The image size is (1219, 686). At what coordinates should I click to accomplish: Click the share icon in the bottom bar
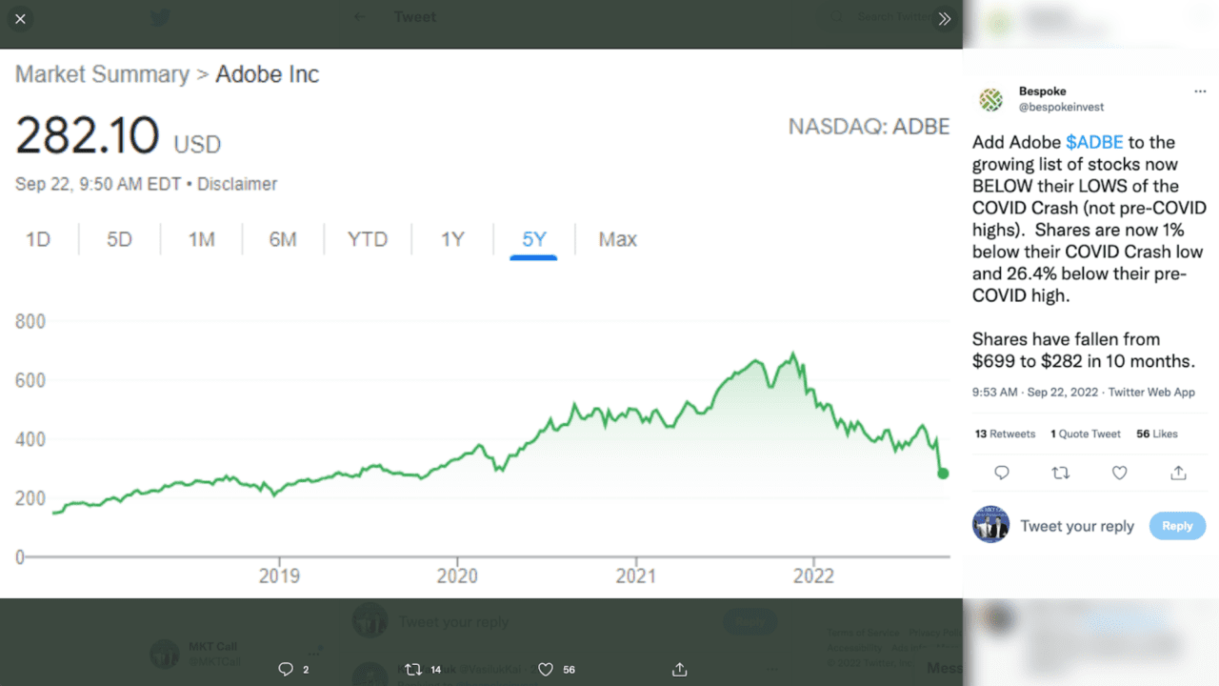679,669
